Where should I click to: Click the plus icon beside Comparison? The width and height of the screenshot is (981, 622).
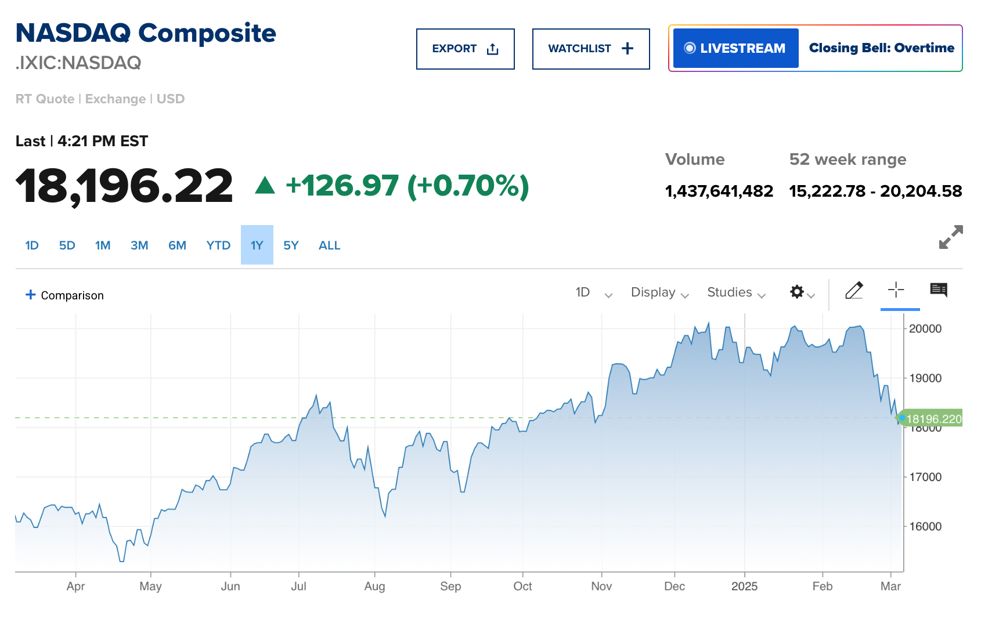point(31,295)
